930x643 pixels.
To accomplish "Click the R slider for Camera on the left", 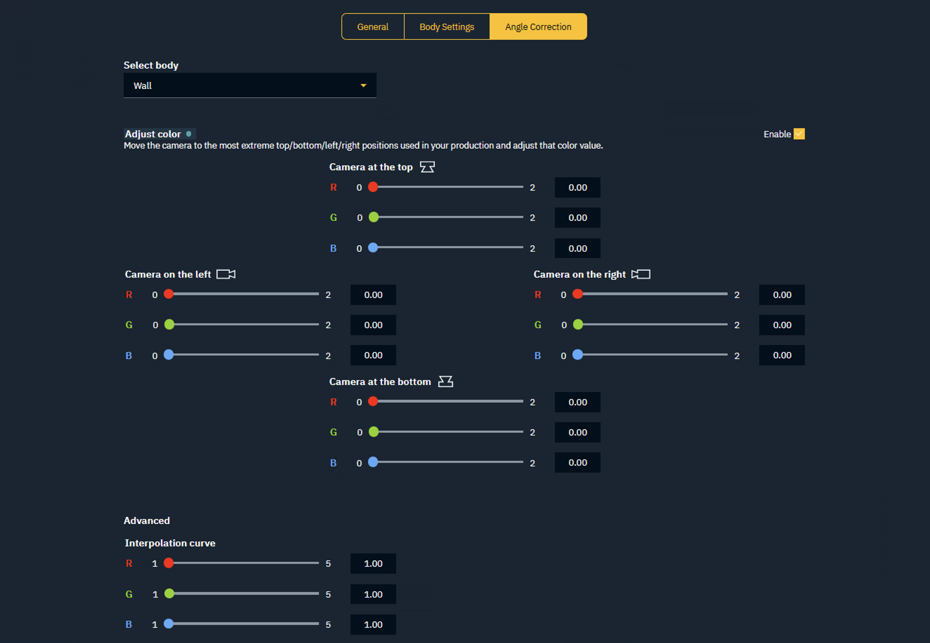I will 242,294.
